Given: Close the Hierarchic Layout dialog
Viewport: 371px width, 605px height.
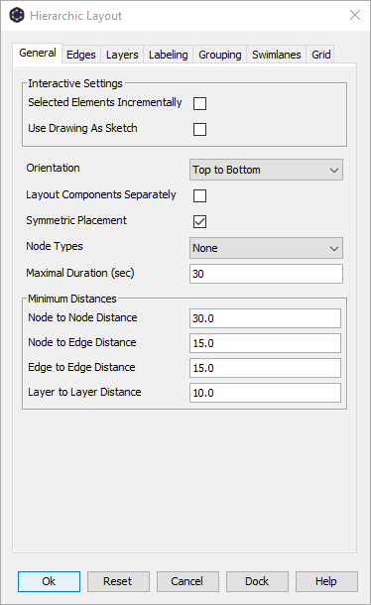Looking at the screenshot, I should (x=355, y=15).
